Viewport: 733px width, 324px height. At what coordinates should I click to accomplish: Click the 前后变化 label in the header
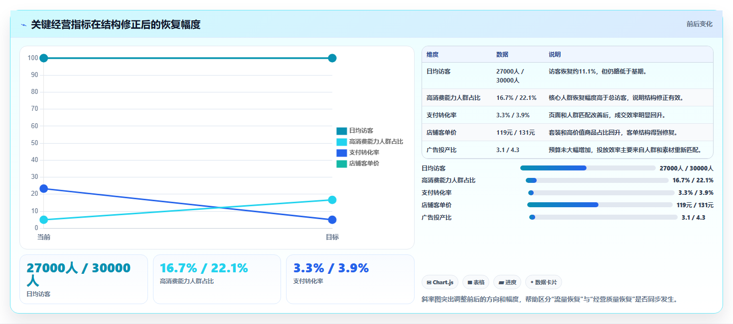[x=699, y=24]
